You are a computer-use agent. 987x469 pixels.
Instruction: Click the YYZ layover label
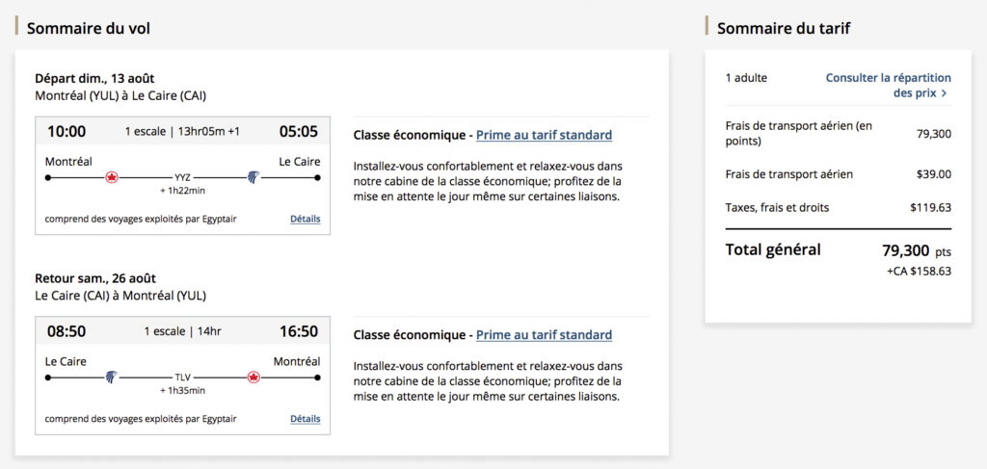[x=182, y=177]
